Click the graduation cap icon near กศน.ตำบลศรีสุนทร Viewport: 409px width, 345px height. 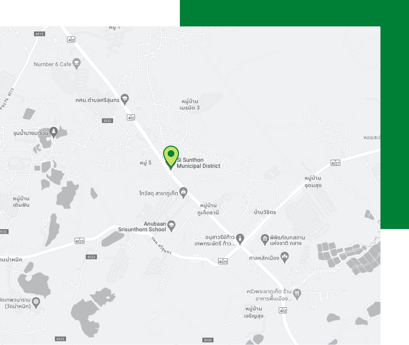tap(124, 99)
